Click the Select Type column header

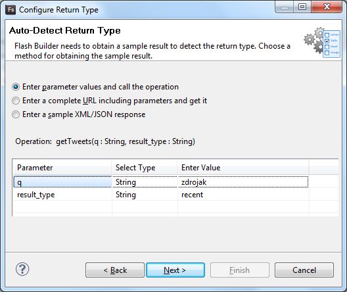145,168
